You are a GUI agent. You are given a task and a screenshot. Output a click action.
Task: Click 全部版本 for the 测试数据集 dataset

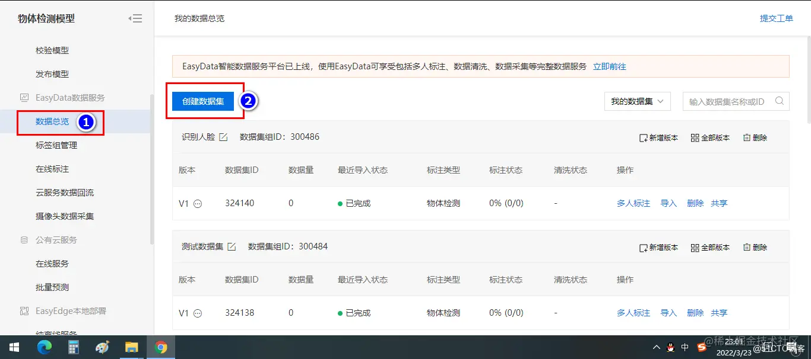point(710,247)
